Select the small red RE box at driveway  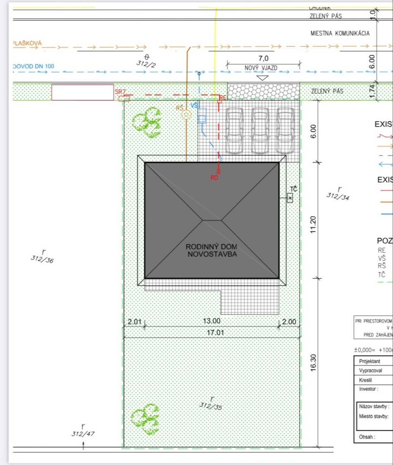click(x=219, y=101)
